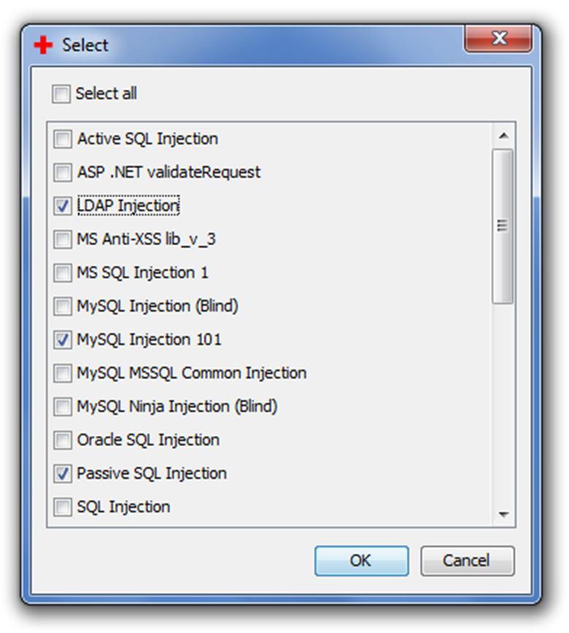Enable MySQL Ninja Injection (Blind)
Image resolution: width=569 pixels, height=633 pixels.
[63, 407]
